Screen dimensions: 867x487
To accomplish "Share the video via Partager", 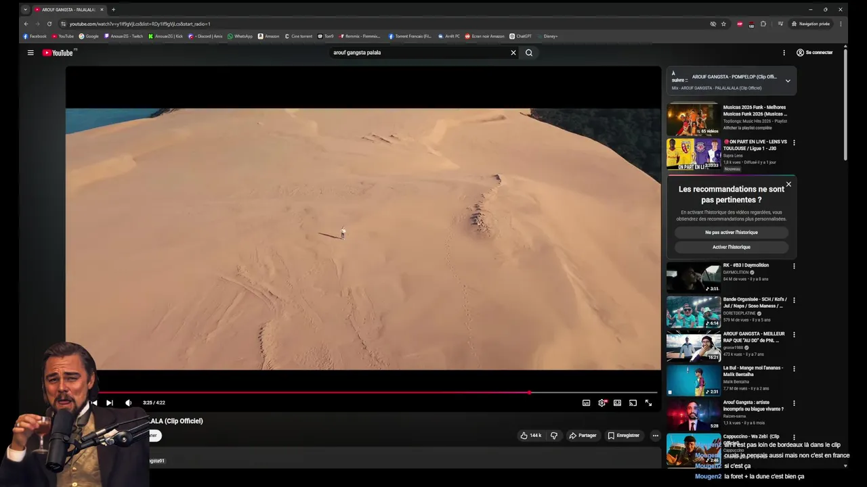I will coord(583,436).
